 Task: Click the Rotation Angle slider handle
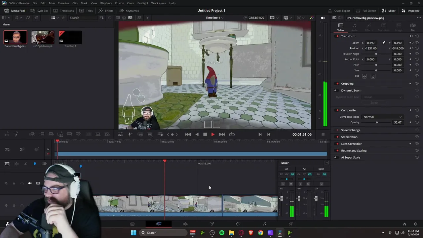pos(376,54)
